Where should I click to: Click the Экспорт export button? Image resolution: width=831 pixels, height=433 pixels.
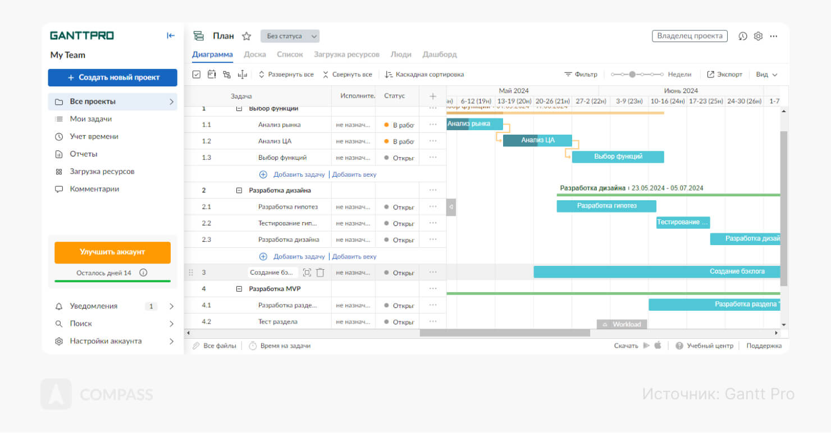click(724, 75)
